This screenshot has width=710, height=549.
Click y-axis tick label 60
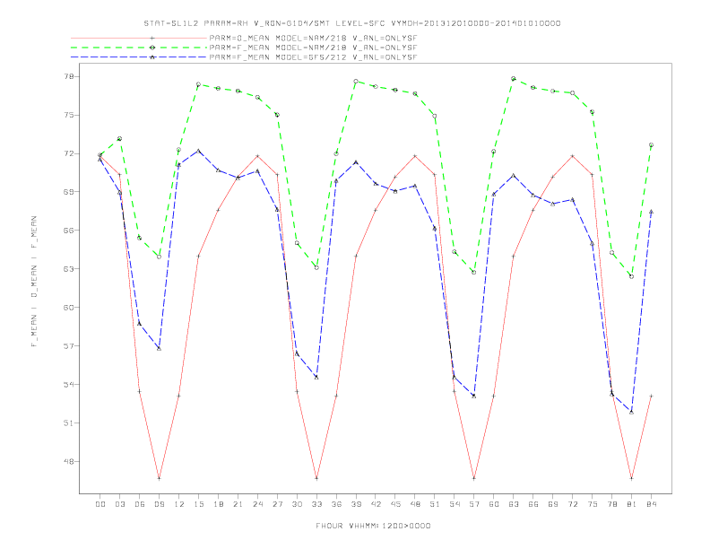(69, 307)
